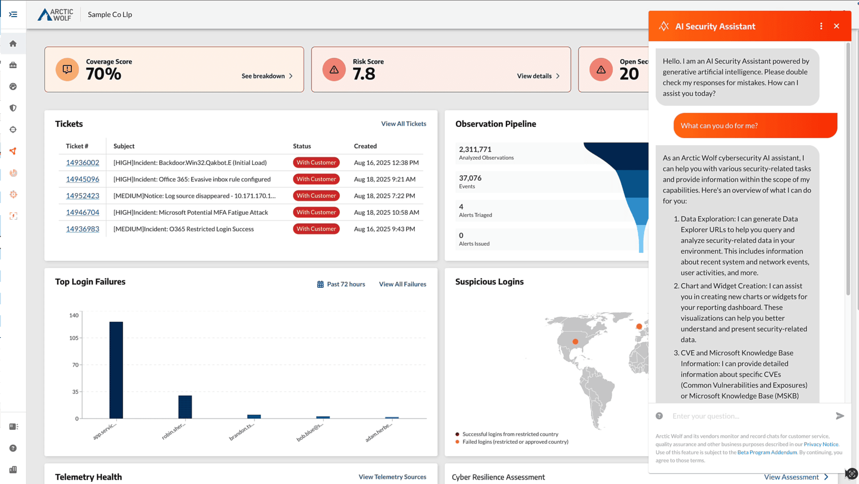Click 'Failed logins (restricted or approved country)' legend
Image resolution: width=859 pixels, height=484 pixels.
click(x=512, y=442)
